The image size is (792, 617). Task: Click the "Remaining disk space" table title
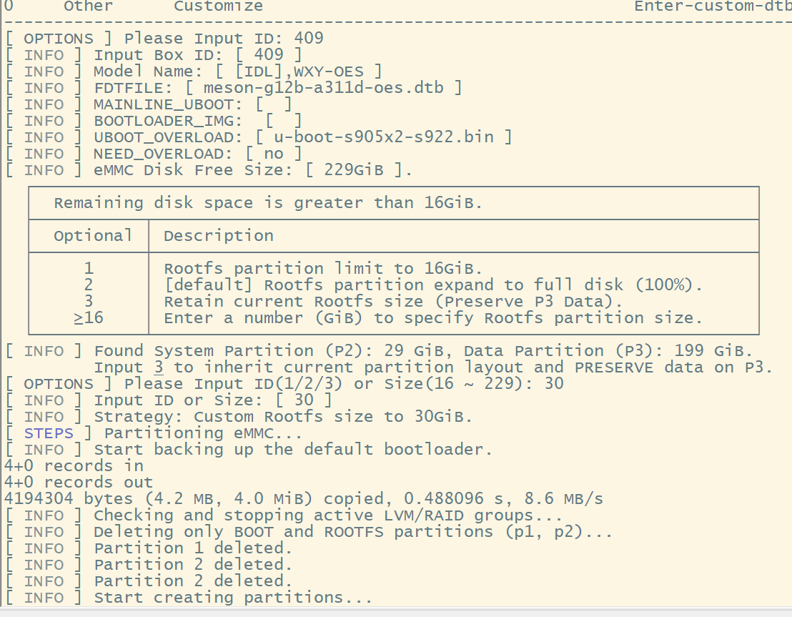(x=268, y=203)
